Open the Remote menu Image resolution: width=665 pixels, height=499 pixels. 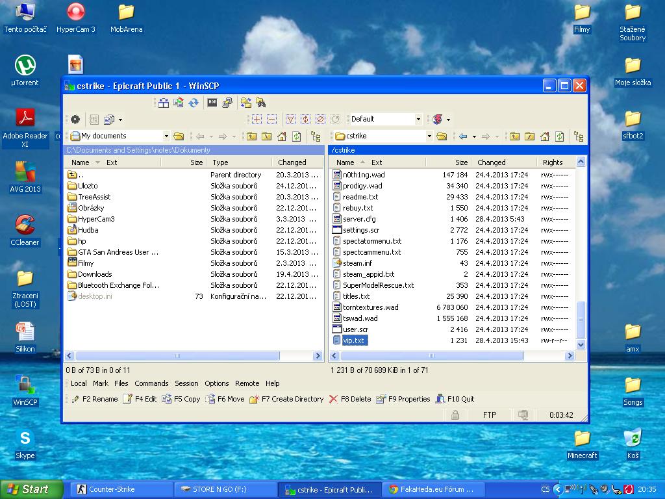tap(247, 383)
